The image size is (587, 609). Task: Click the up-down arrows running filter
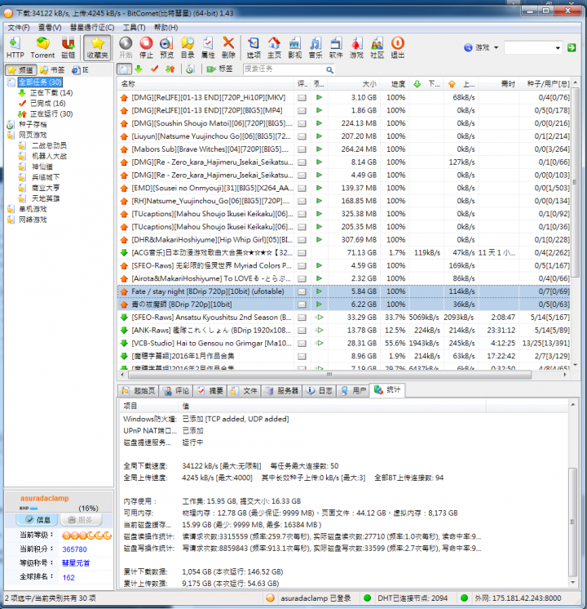[170, 69]
